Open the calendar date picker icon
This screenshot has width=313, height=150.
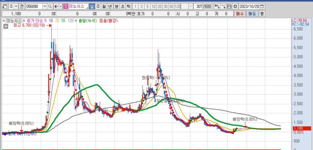[262, 6]
